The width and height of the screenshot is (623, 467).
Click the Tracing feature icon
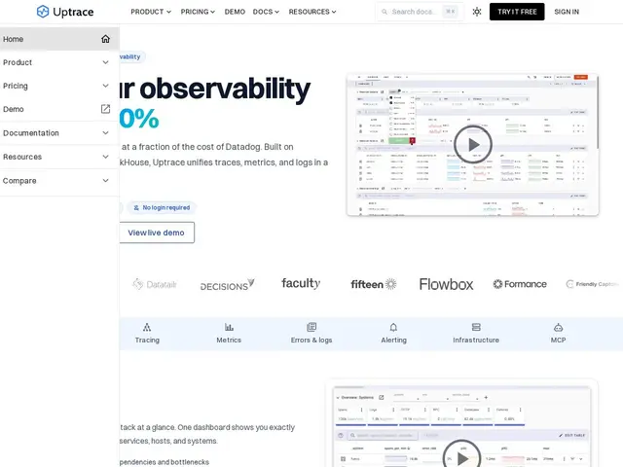pyautogui.click(x=147, y=327)
